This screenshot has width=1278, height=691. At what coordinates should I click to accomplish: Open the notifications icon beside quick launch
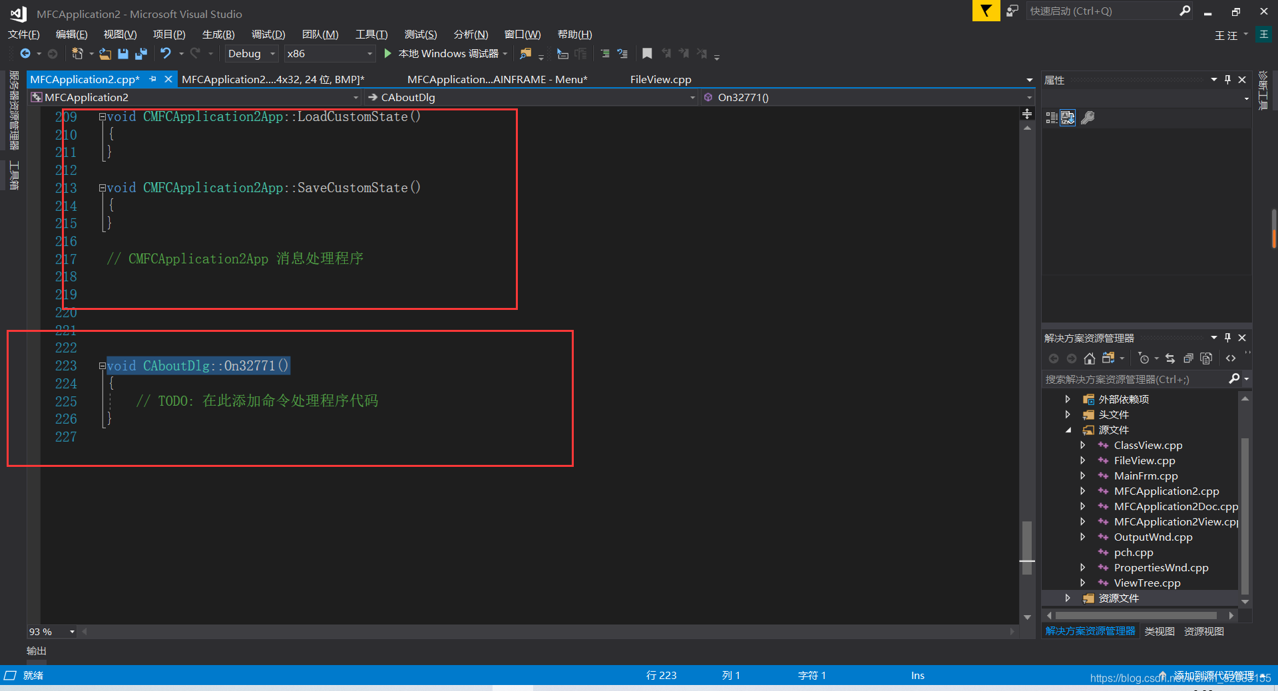click(1012, 11)
